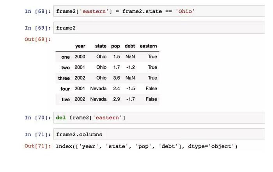Click debt value -1.7
The image size is (273, 172).
click(x=131, y=99)
